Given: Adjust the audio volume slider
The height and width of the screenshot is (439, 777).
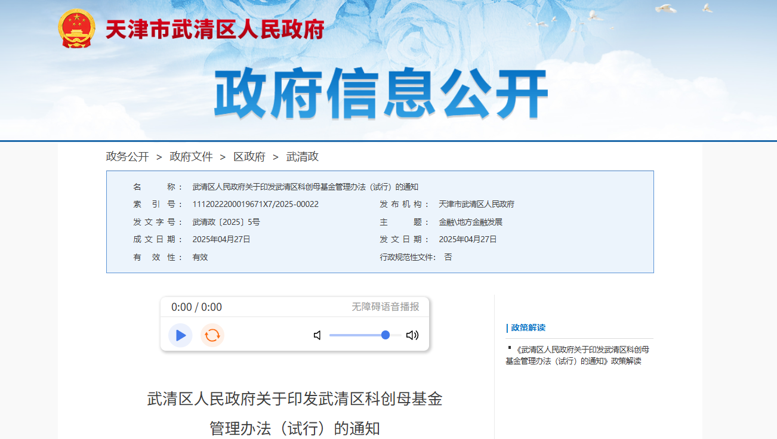Looking at the screenshot, I should (366, 335).
